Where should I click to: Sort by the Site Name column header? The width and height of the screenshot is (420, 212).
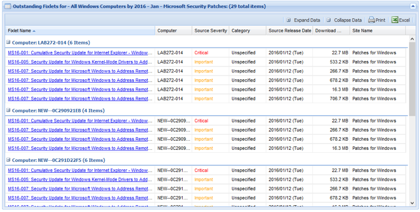pos(378,31)
